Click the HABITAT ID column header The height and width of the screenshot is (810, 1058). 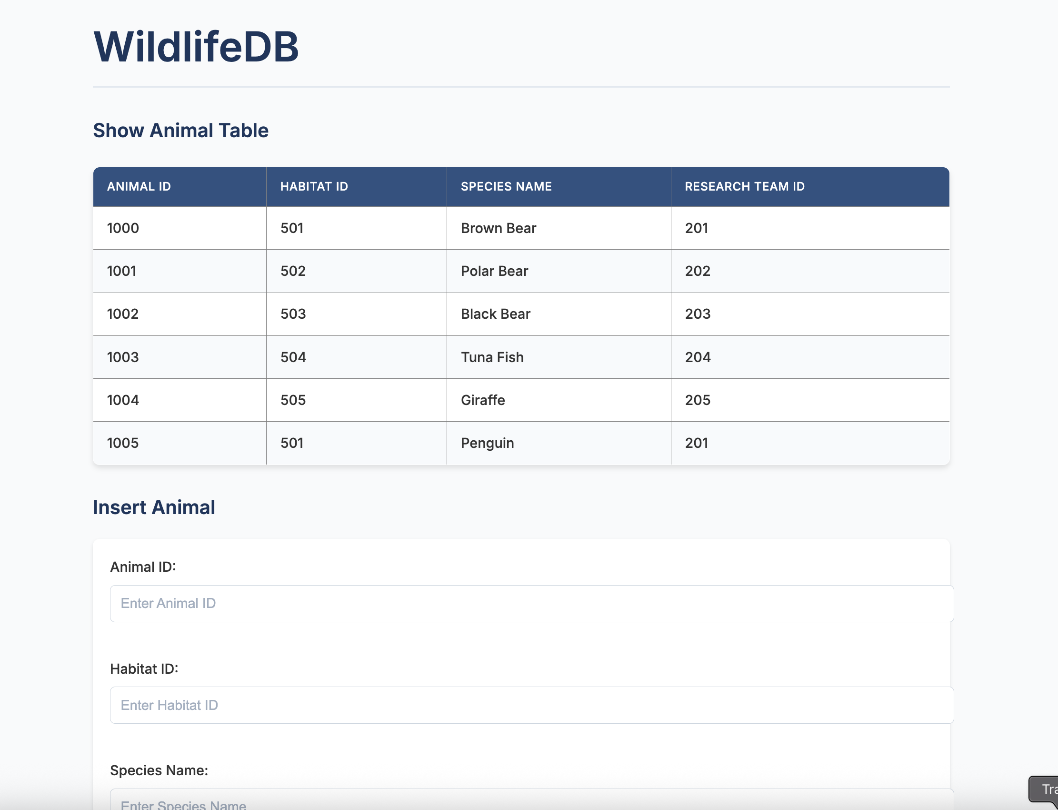(x=357, y=187)
